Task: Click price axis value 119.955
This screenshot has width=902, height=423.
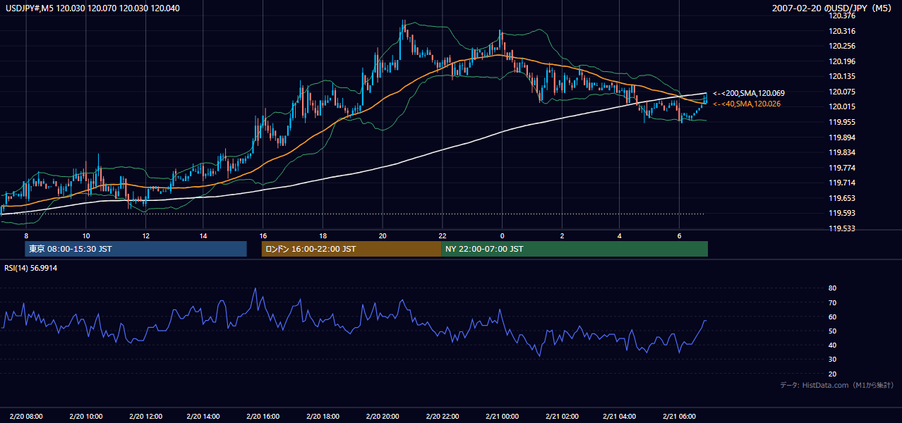Action: [x=843, y=122]
